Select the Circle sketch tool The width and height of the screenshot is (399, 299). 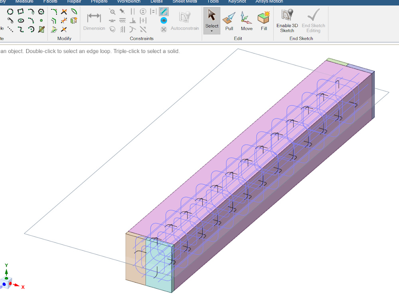click(10, 12)
